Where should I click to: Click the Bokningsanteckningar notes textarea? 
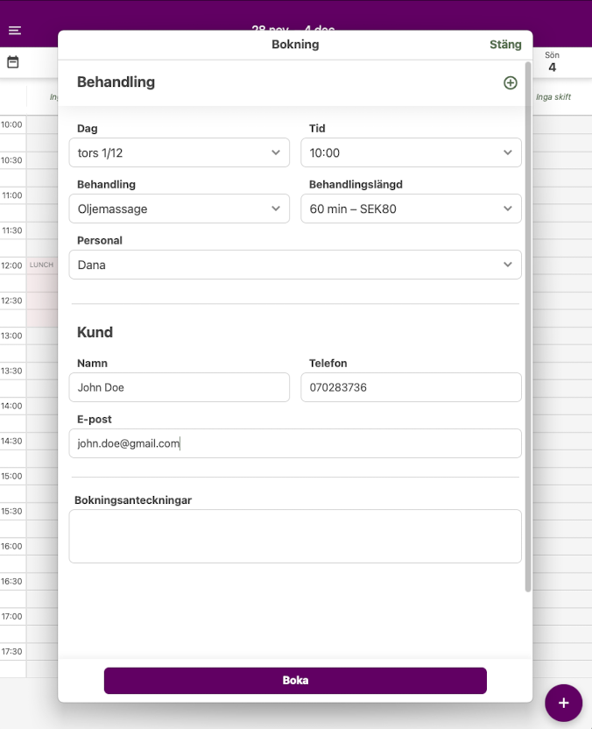[x=295, y=536]
